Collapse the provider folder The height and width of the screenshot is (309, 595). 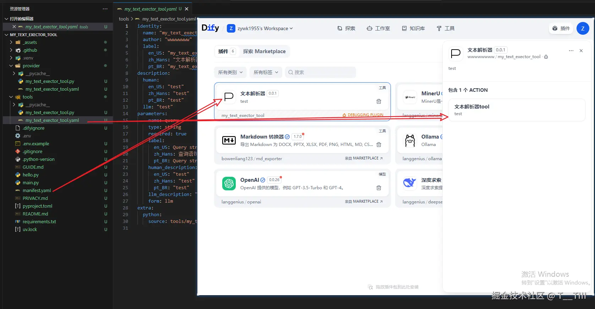[x=11, y=66]
